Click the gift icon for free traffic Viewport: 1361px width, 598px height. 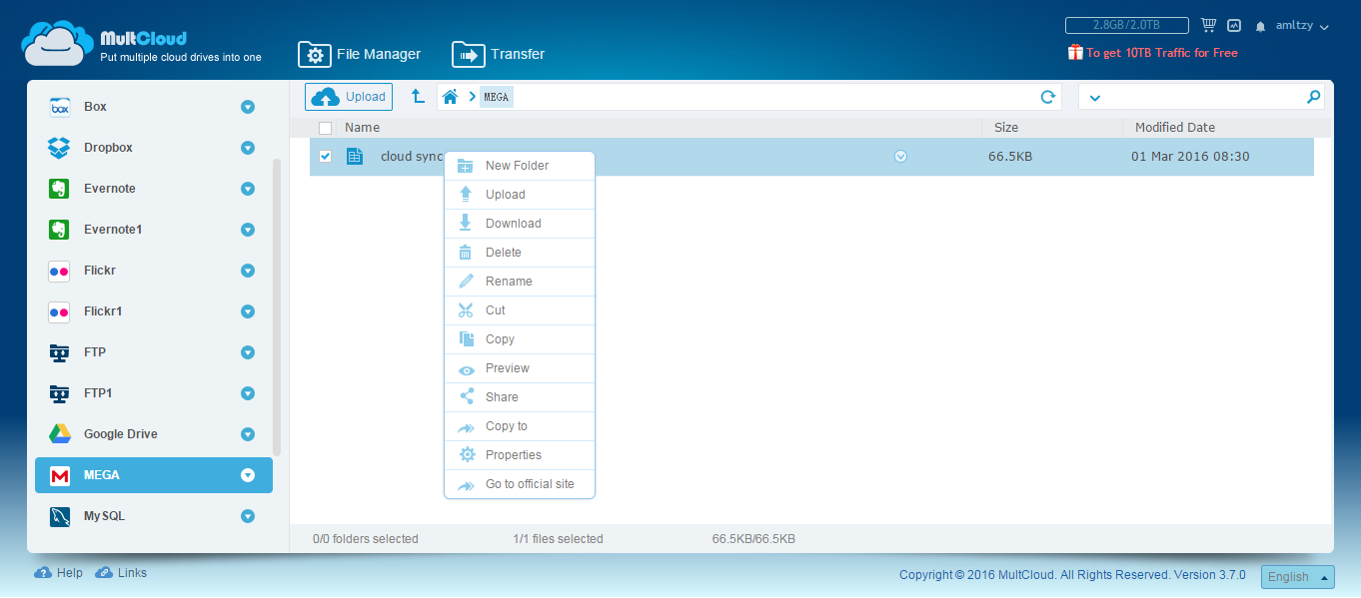(1075, 52)
